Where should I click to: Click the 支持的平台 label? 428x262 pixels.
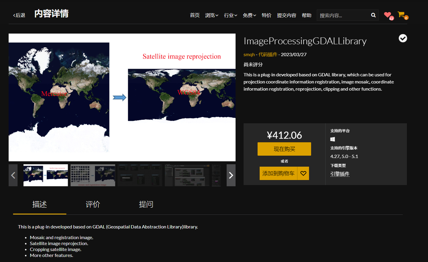(x=340, y=131)
